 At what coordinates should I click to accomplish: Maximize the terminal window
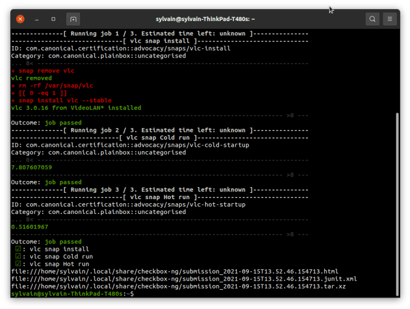[54, 19]
